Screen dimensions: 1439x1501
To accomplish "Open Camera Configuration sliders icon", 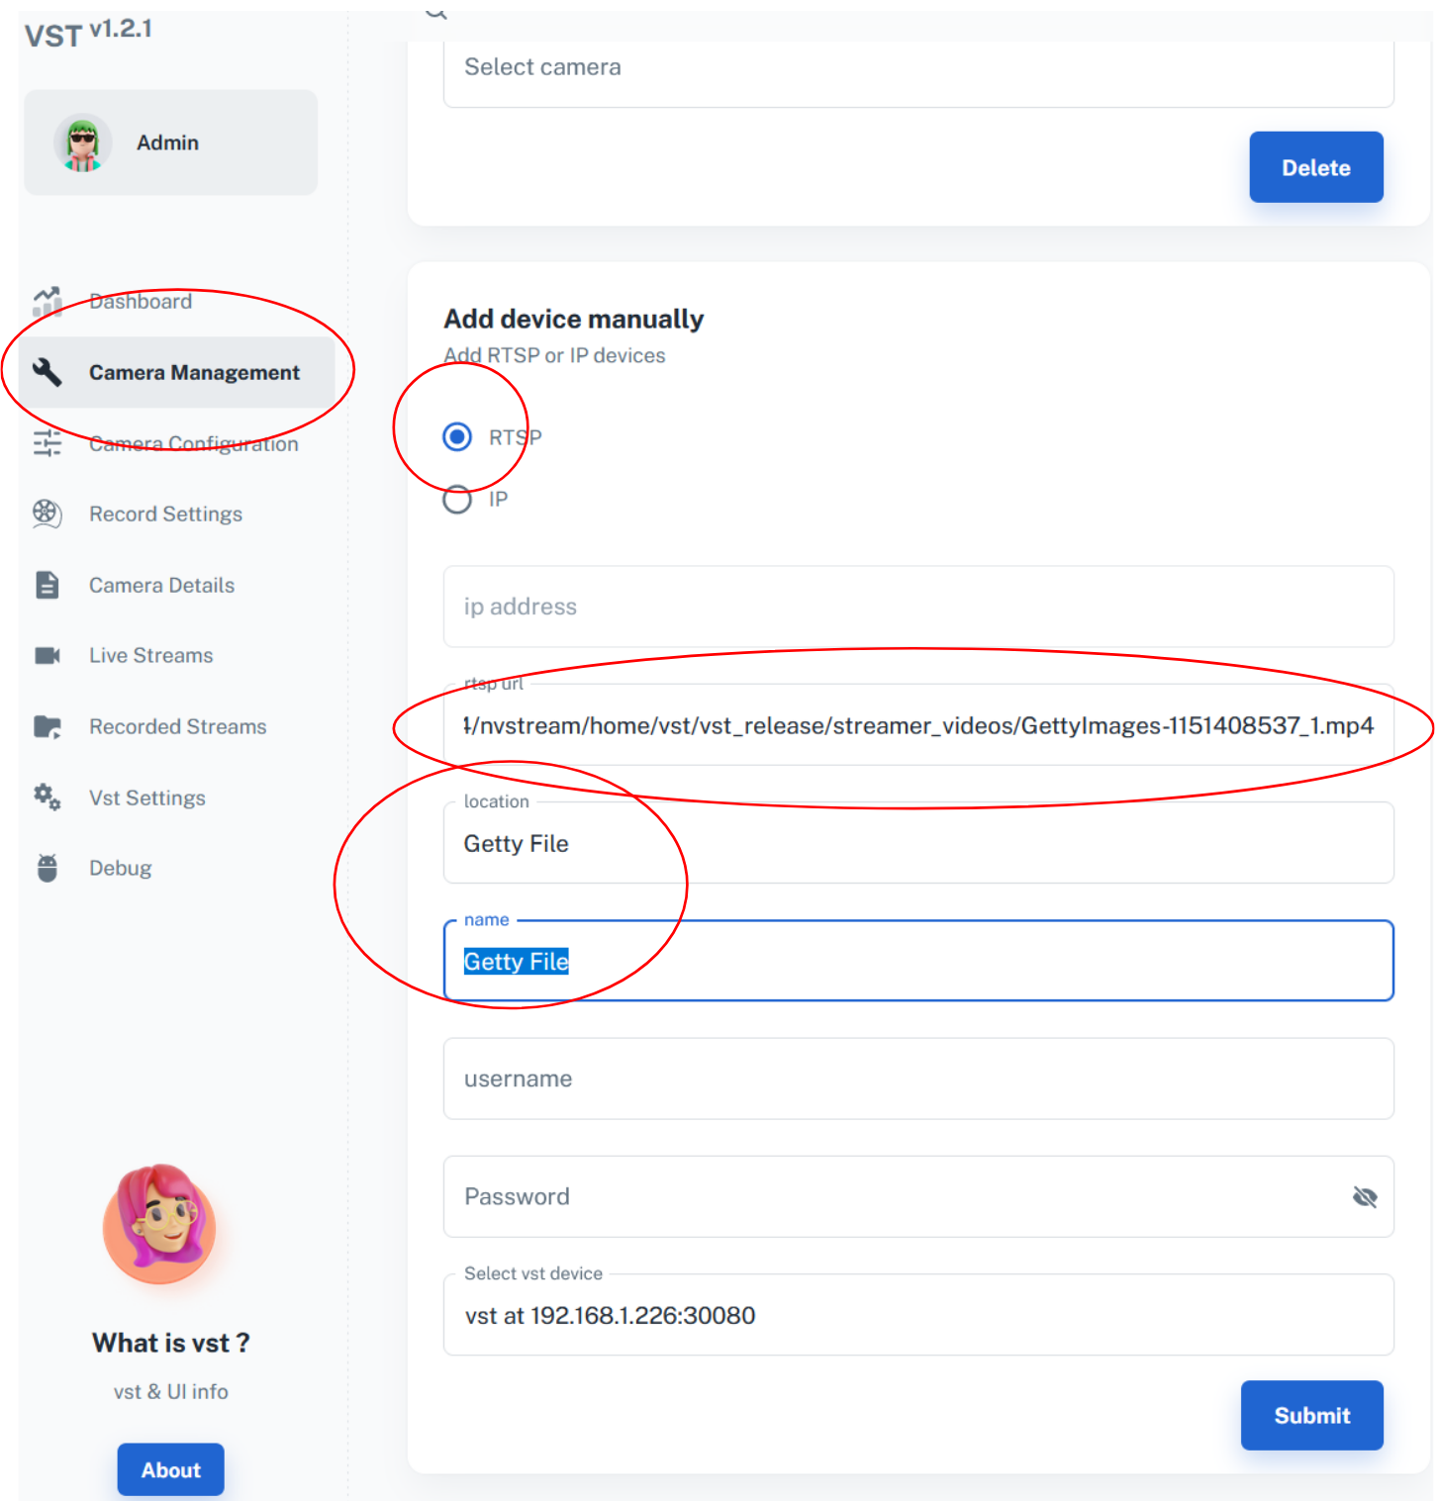I will coord(48,443).
